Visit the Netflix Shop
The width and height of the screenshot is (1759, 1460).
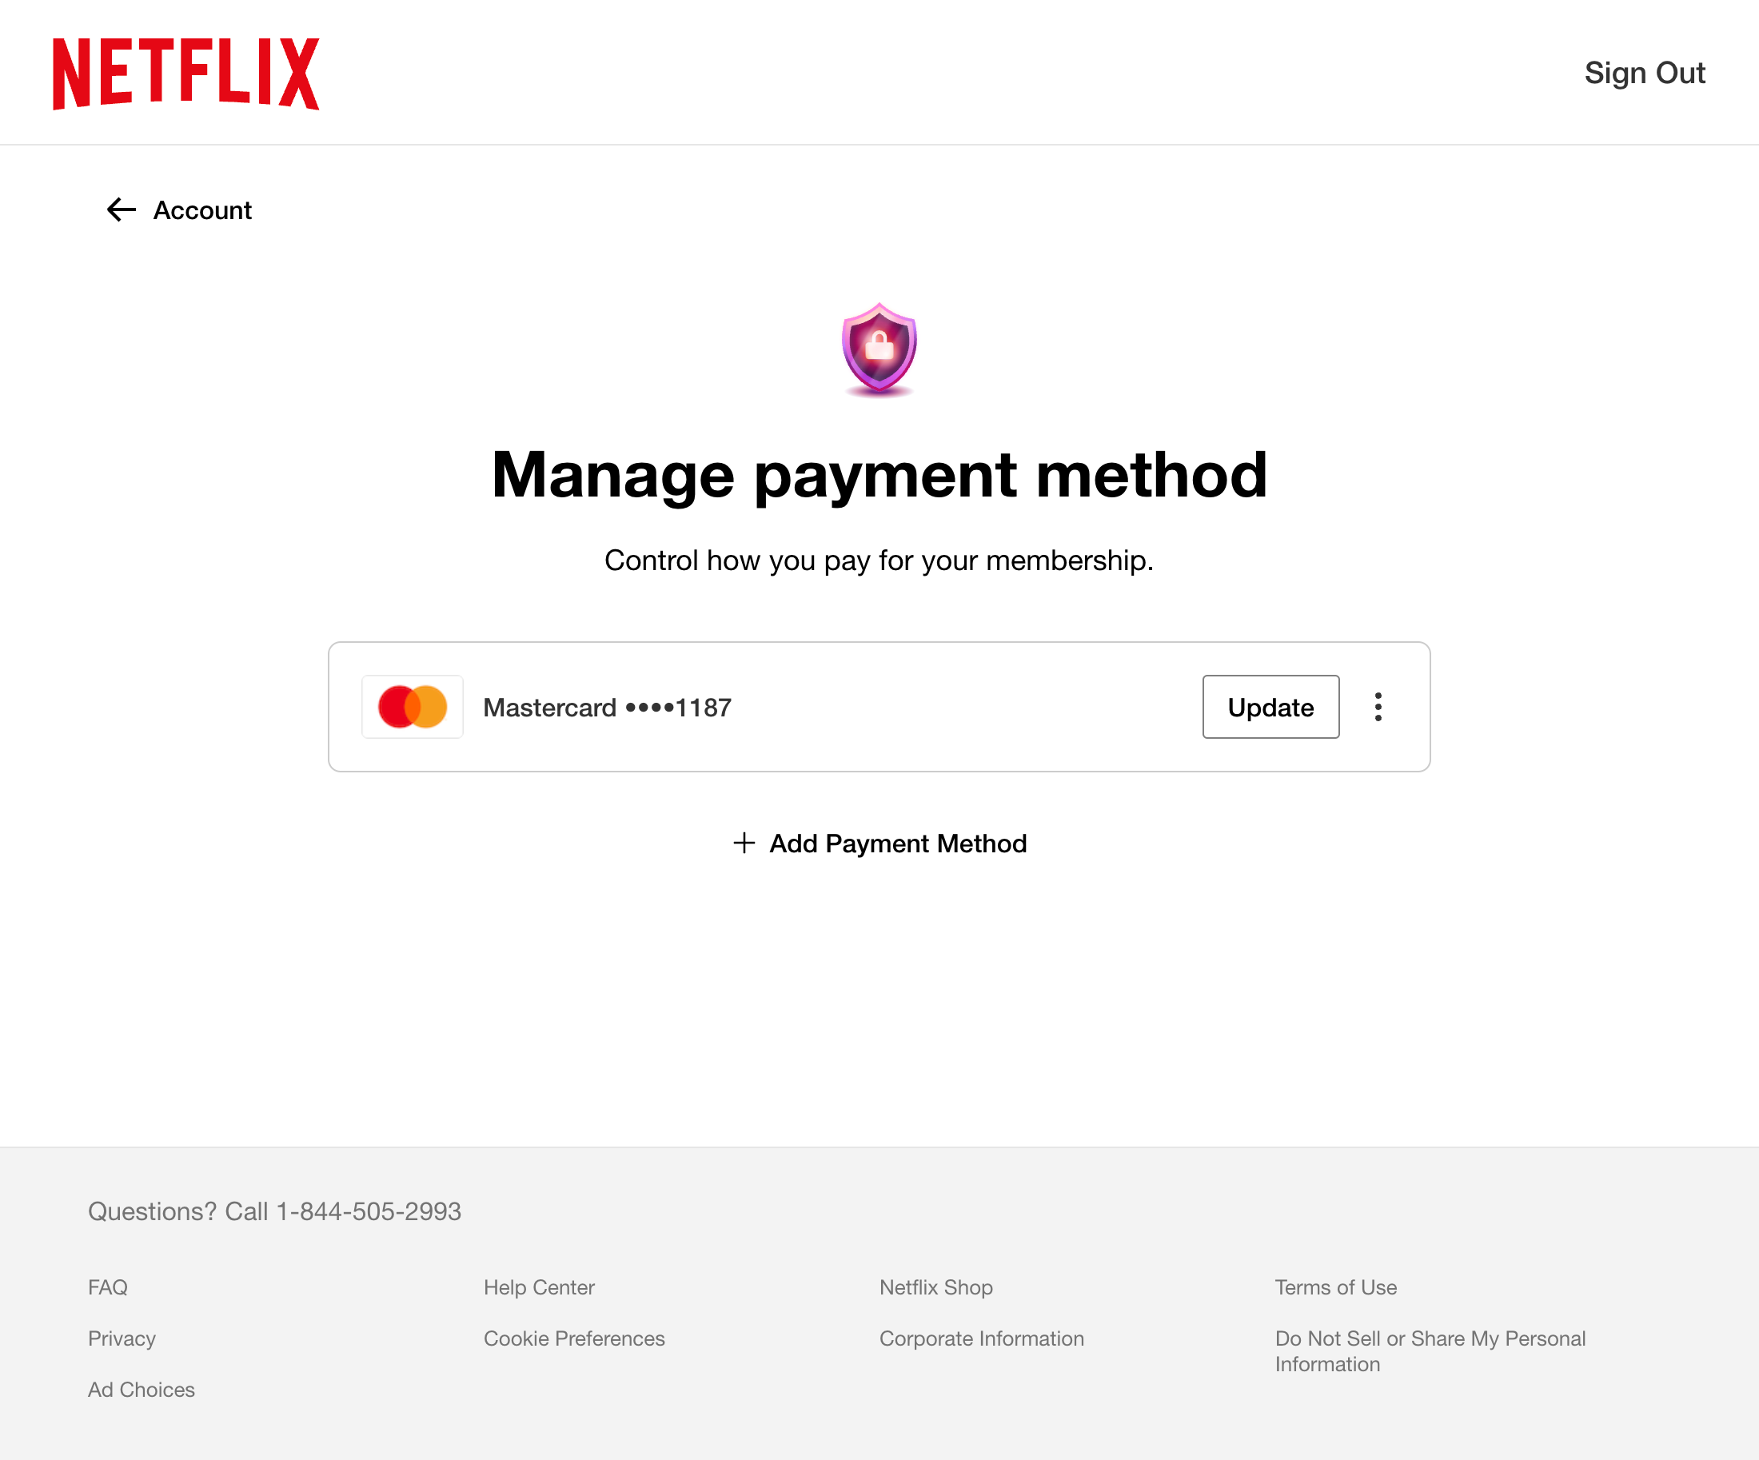tap(935, 1287)
